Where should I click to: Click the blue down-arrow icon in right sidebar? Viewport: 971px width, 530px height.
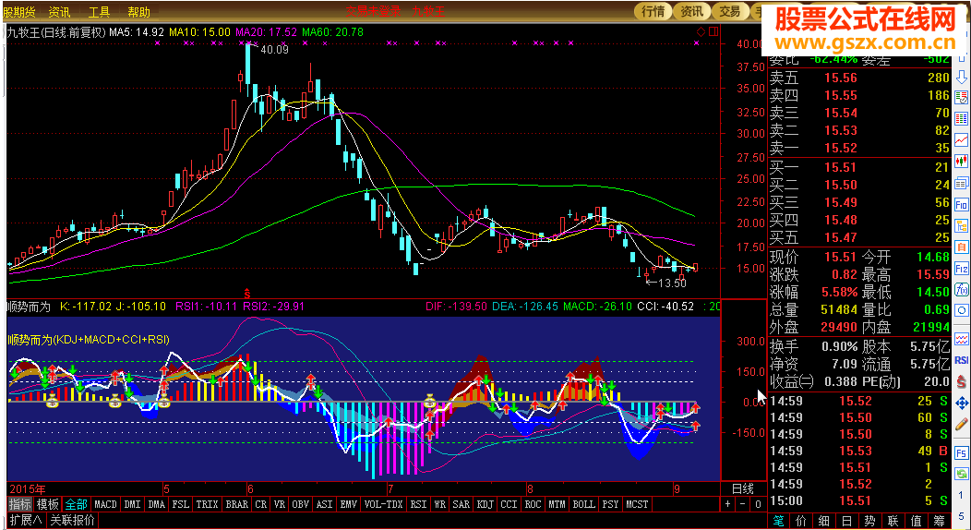tap(962, 77)
